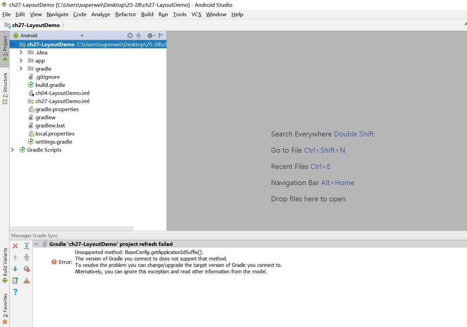Click the export to text file icon

pyautogui.click(x=15, y=280)
